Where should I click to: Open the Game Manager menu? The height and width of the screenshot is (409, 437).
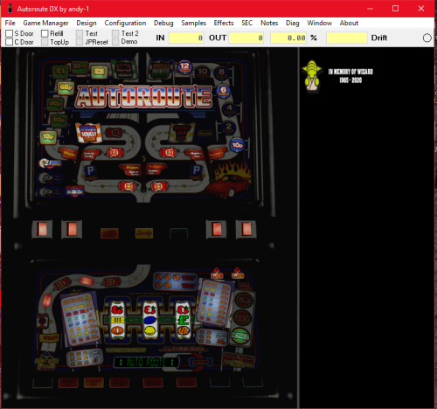(45, 23)
